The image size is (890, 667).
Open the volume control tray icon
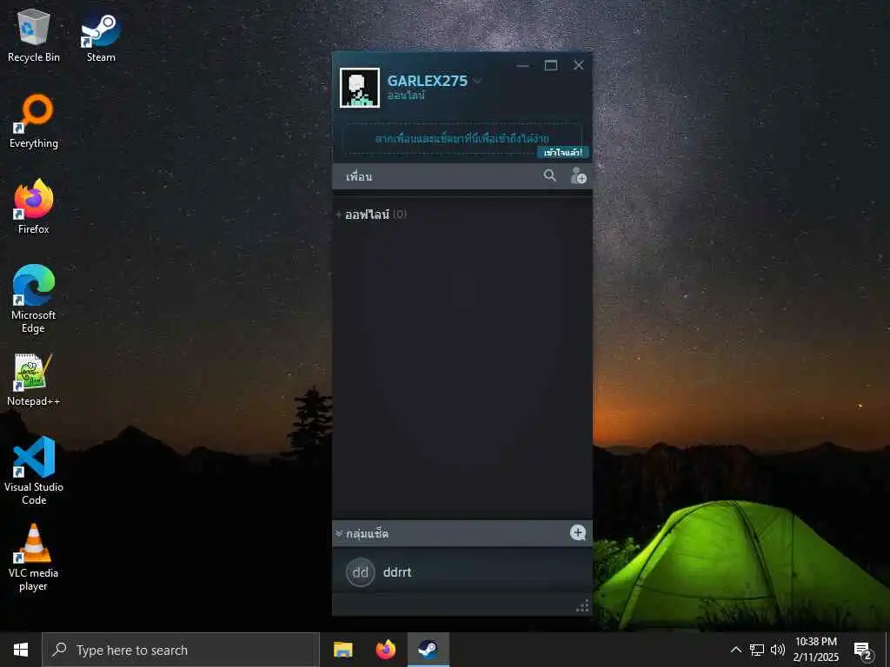(778, 650)
